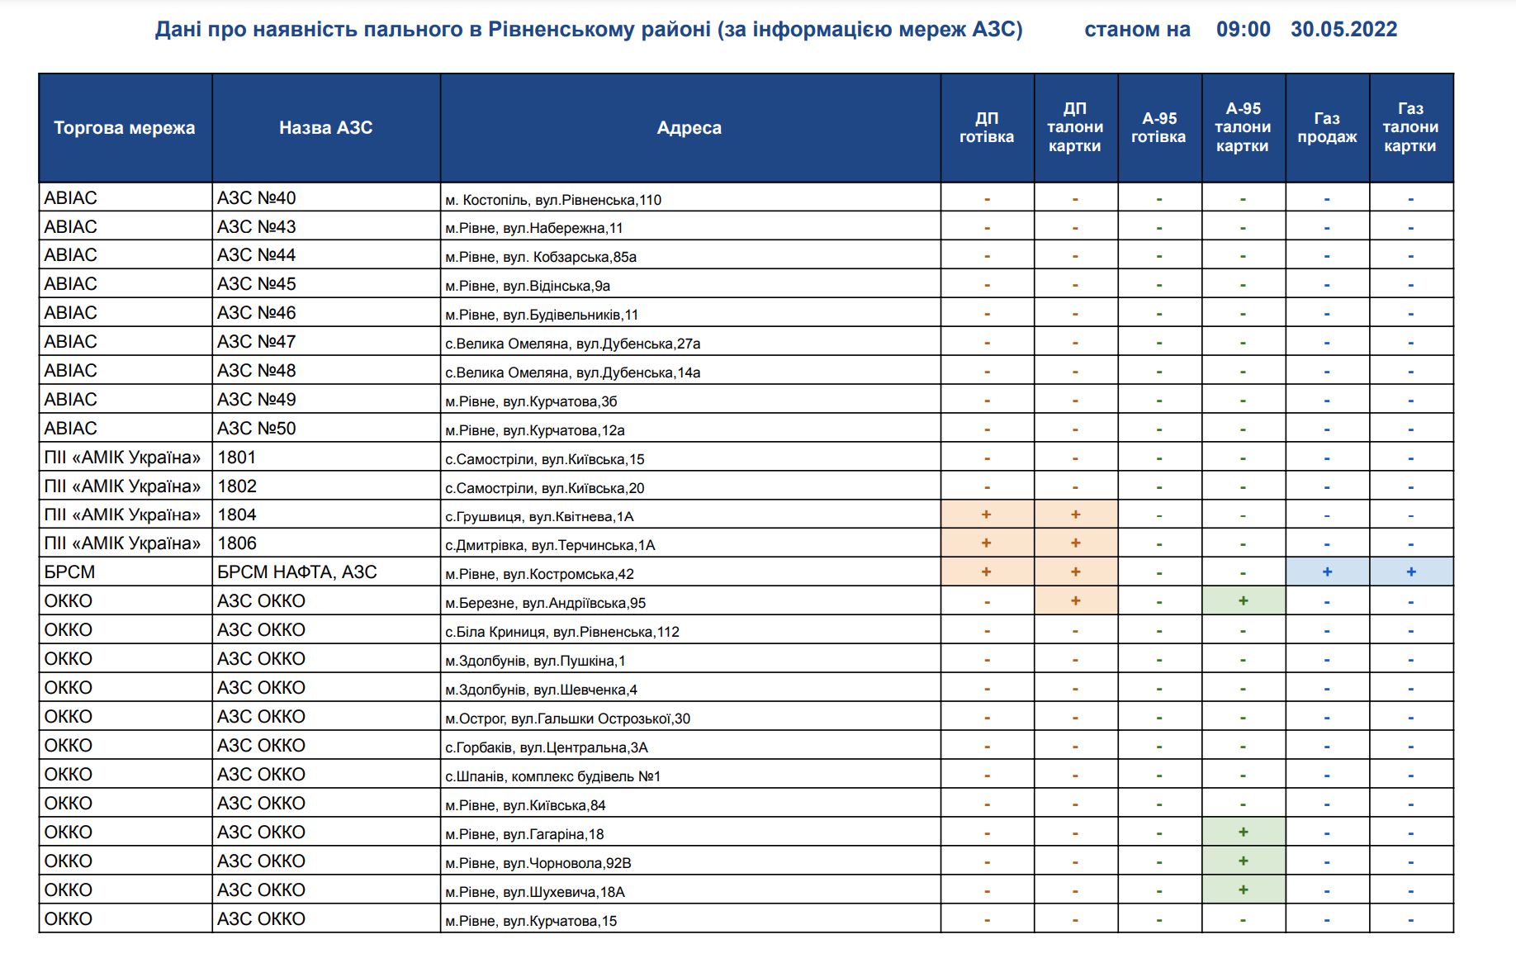The height and width of the screenshot is (963, 1516).
Task: Click the ДП готівка plus for station 1804
Action: [x=986, y=515]
